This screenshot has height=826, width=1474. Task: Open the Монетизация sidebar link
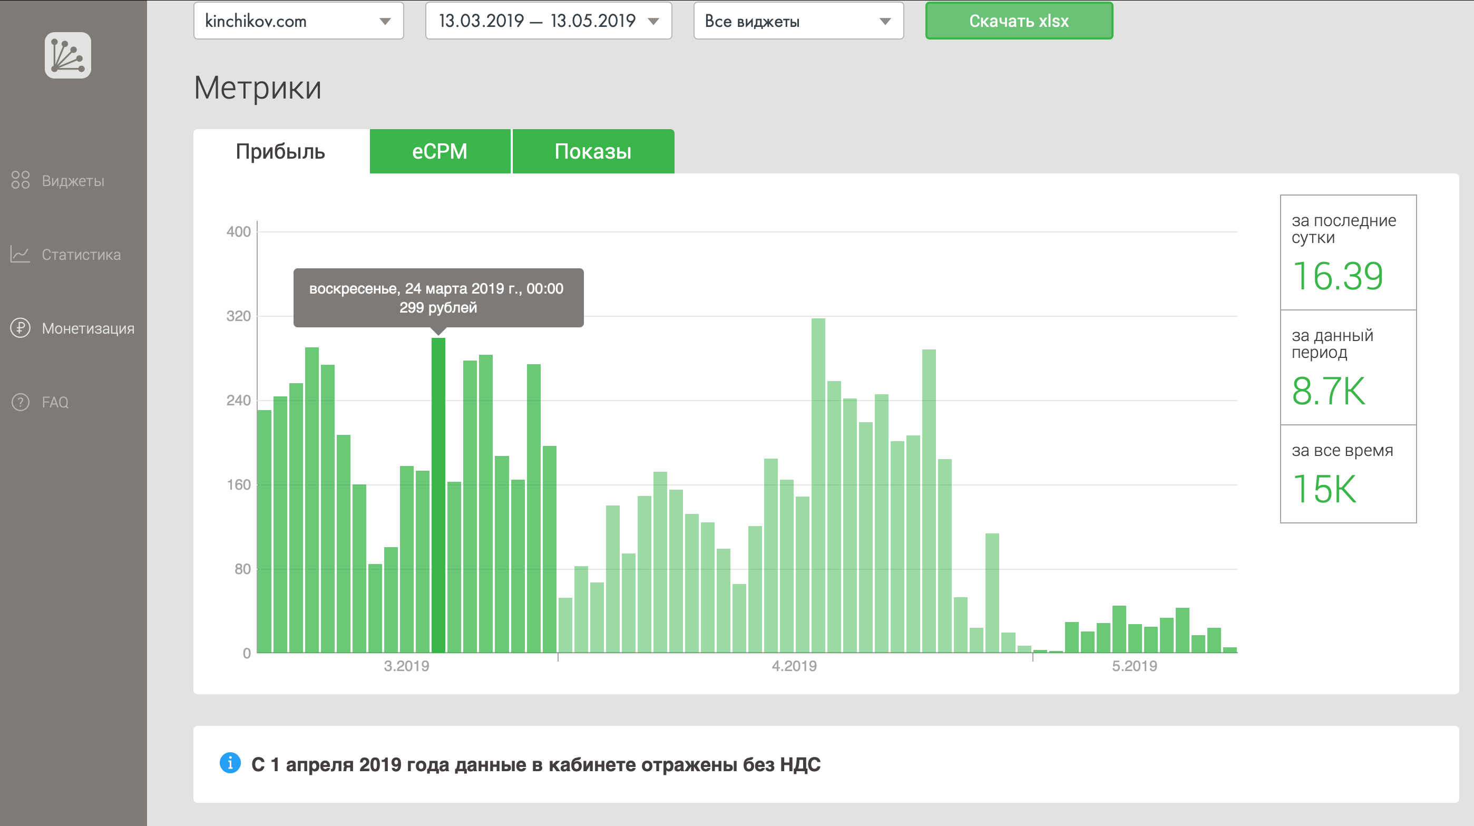(87, 328)
